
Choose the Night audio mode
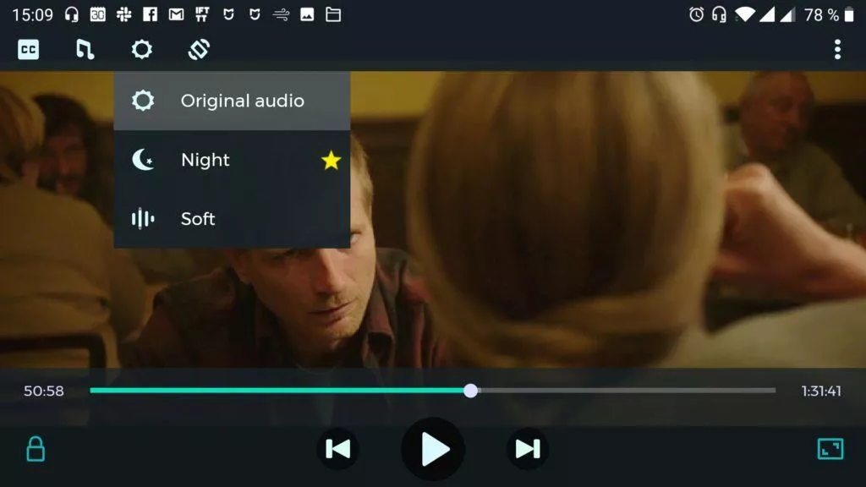pos(232,160)
